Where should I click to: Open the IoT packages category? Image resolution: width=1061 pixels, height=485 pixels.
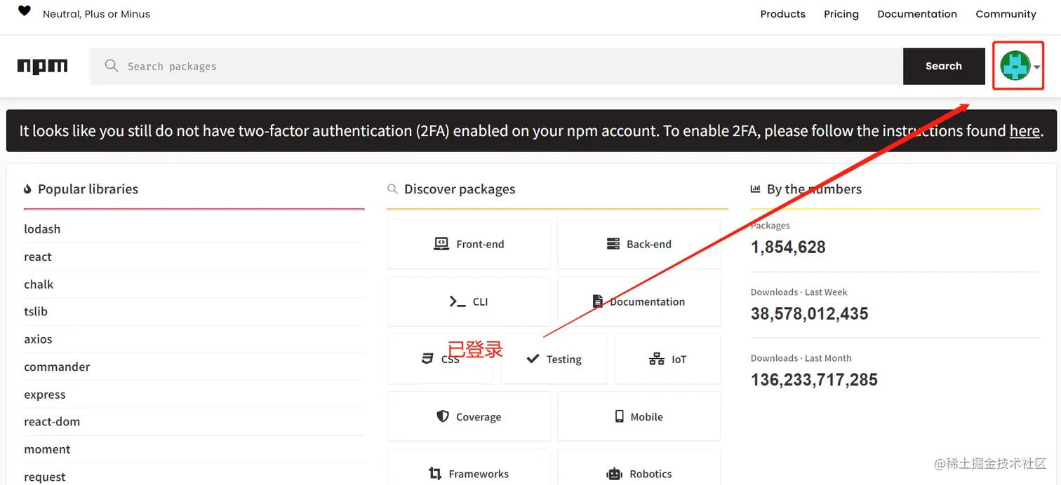pyautogui.click(x=667, y=359)
